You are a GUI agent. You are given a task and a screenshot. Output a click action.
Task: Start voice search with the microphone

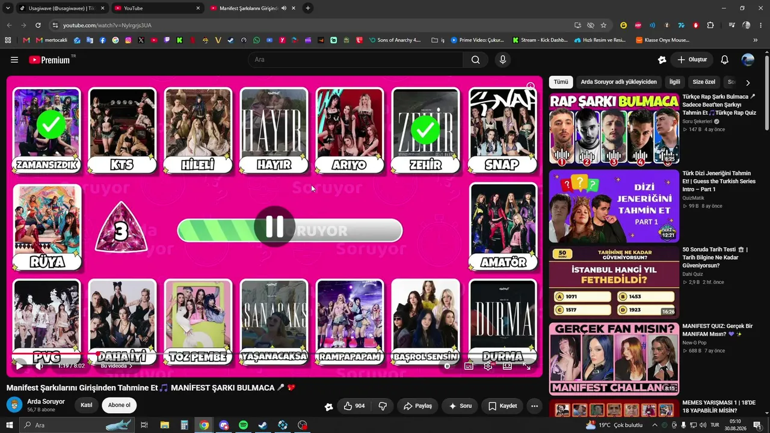click(503, 60)
